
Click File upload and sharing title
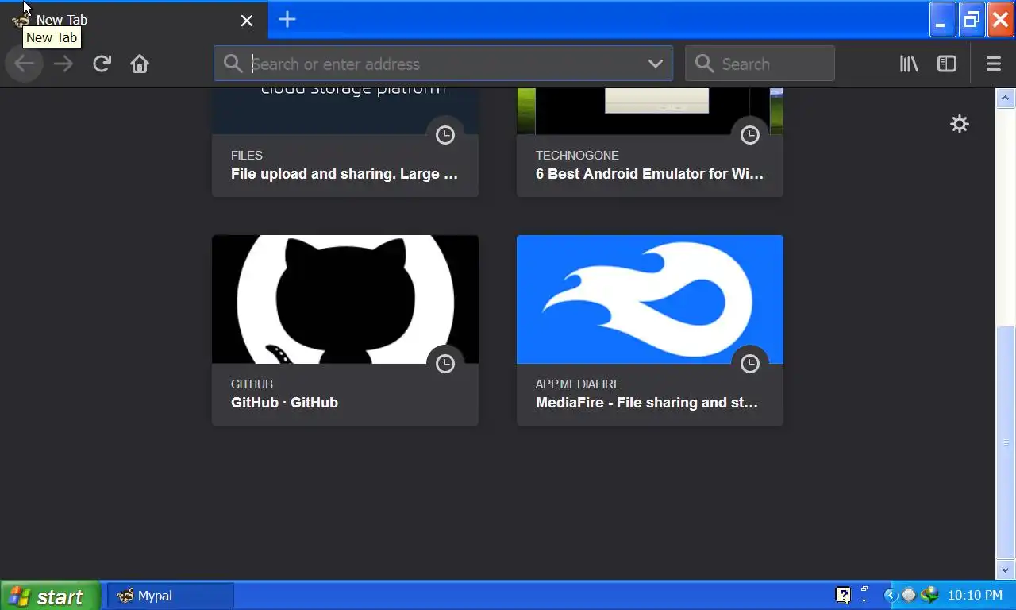pyautogui.click(x=344, y=174)
